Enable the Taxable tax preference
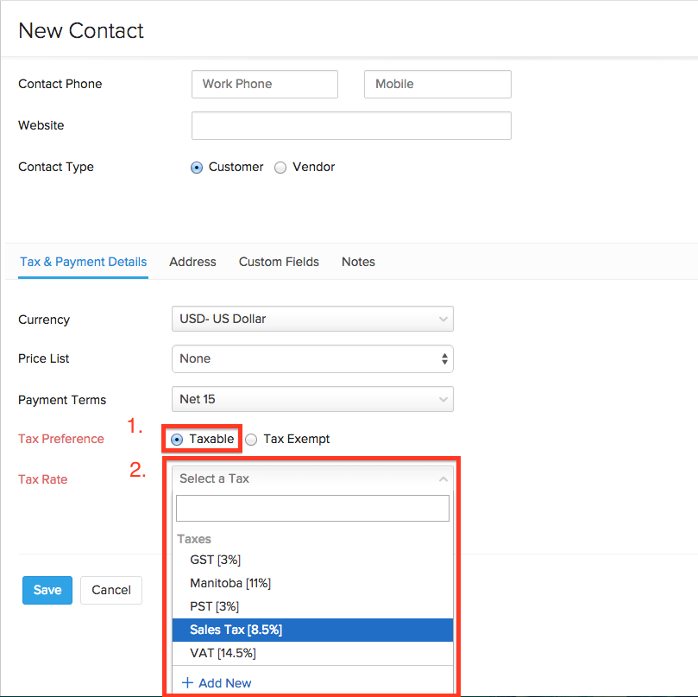 176,439
